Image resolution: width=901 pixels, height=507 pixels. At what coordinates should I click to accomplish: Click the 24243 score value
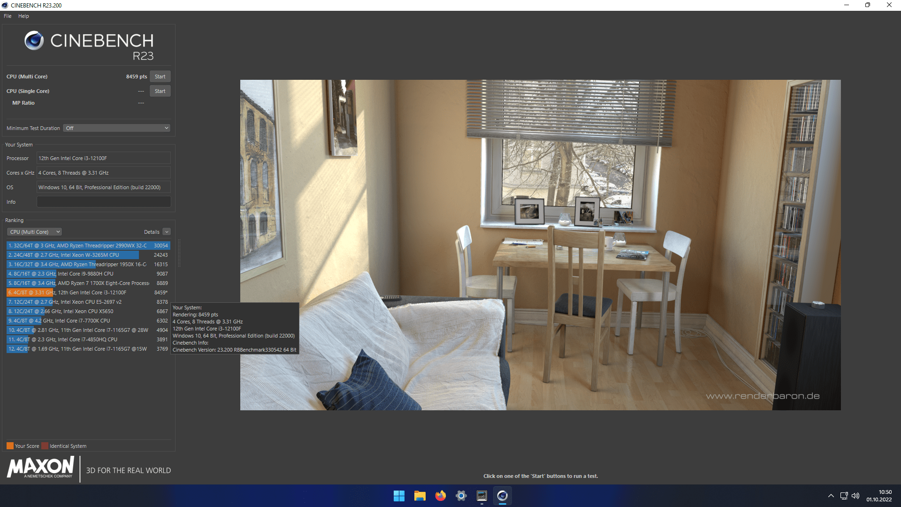point(160,255)
